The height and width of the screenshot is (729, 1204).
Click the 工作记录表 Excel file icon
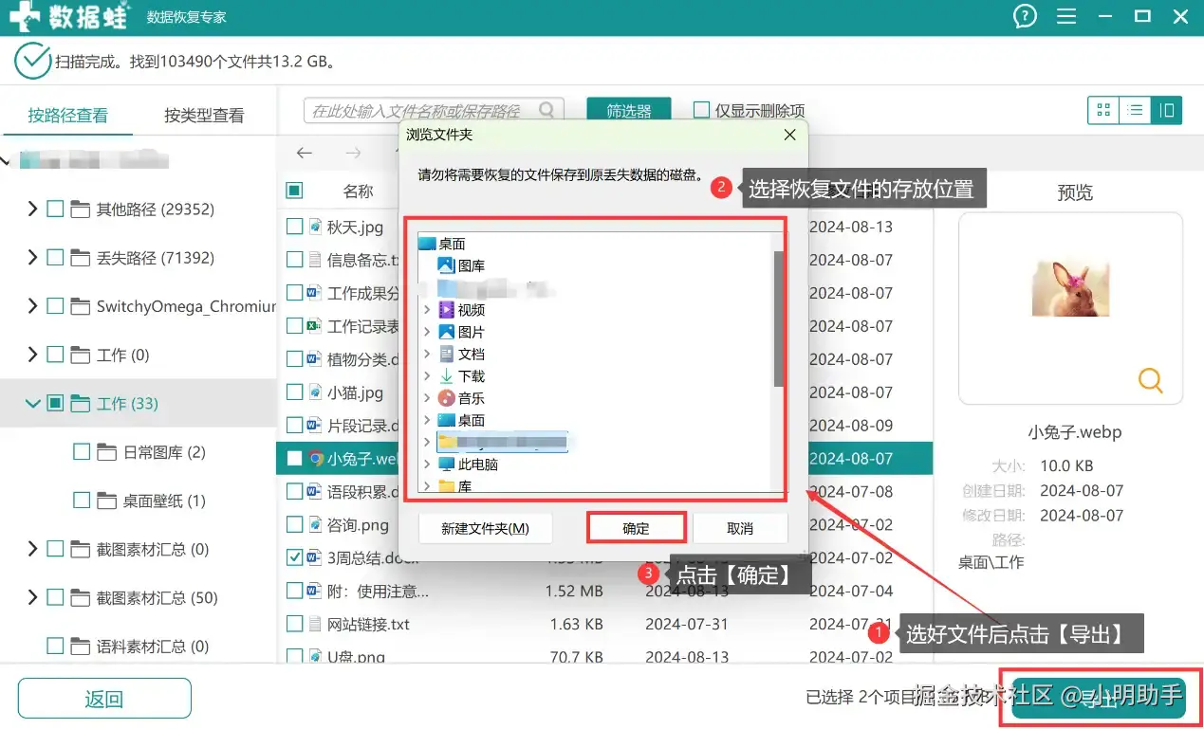coord(316,326)
